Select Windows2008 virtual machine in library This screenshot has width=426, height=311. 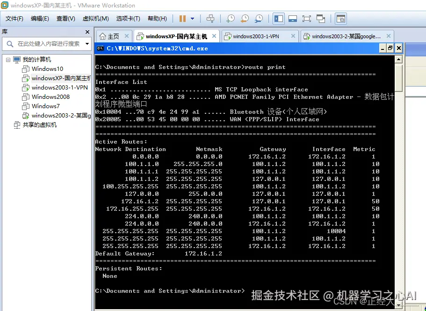tap(51, 97)
